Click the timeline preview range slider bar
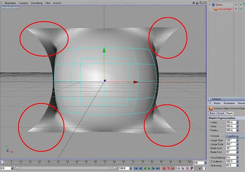This screenshot has width=245, height=172. (x=66, y=168)
